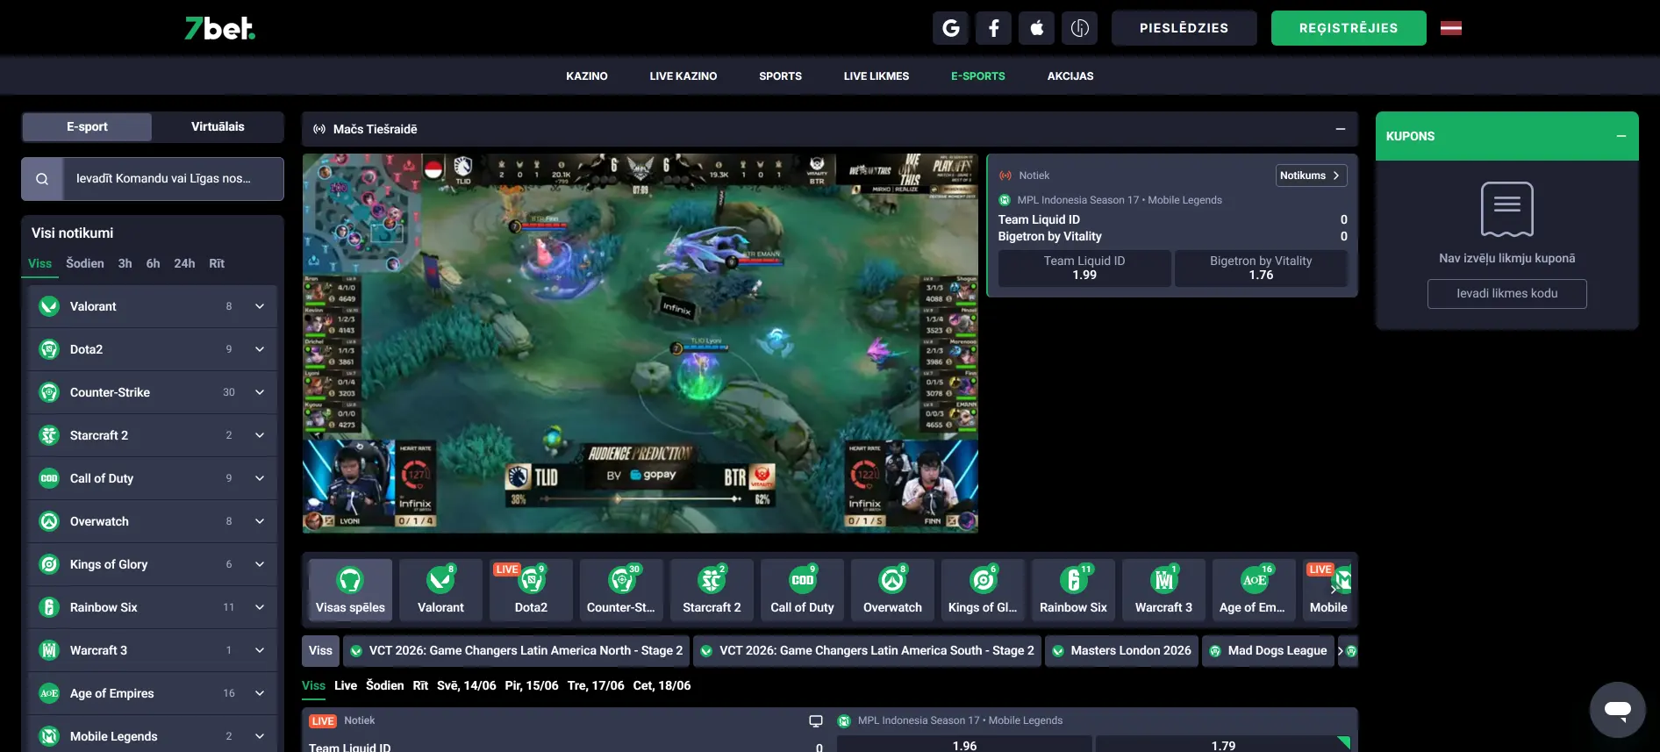Viewport: 1660px width, 752px height.
Task: Select the Masters London 2026 league chip
Action: [1121, 651]
